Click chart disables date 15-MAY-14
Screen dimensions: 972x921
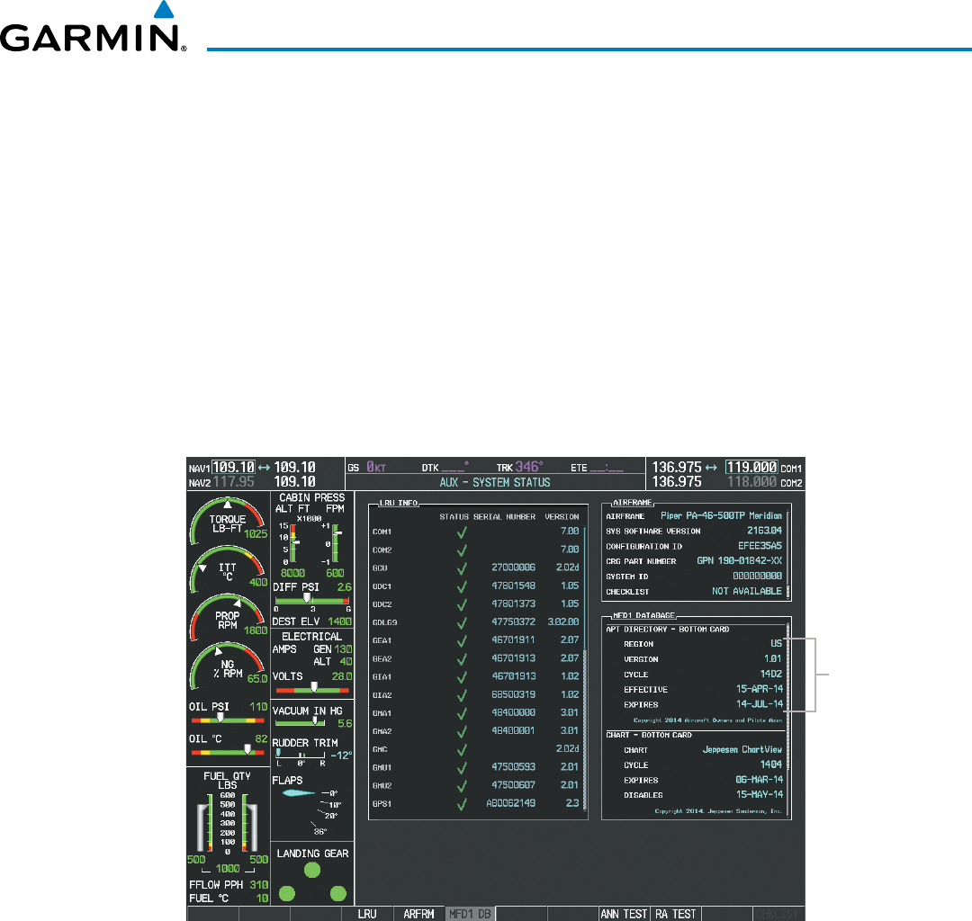click(x=760, y=795)
